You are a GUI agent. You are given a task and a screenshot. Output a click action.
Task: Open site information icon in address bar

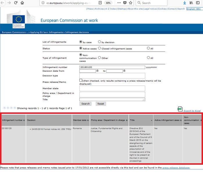(x=43, y=3)
